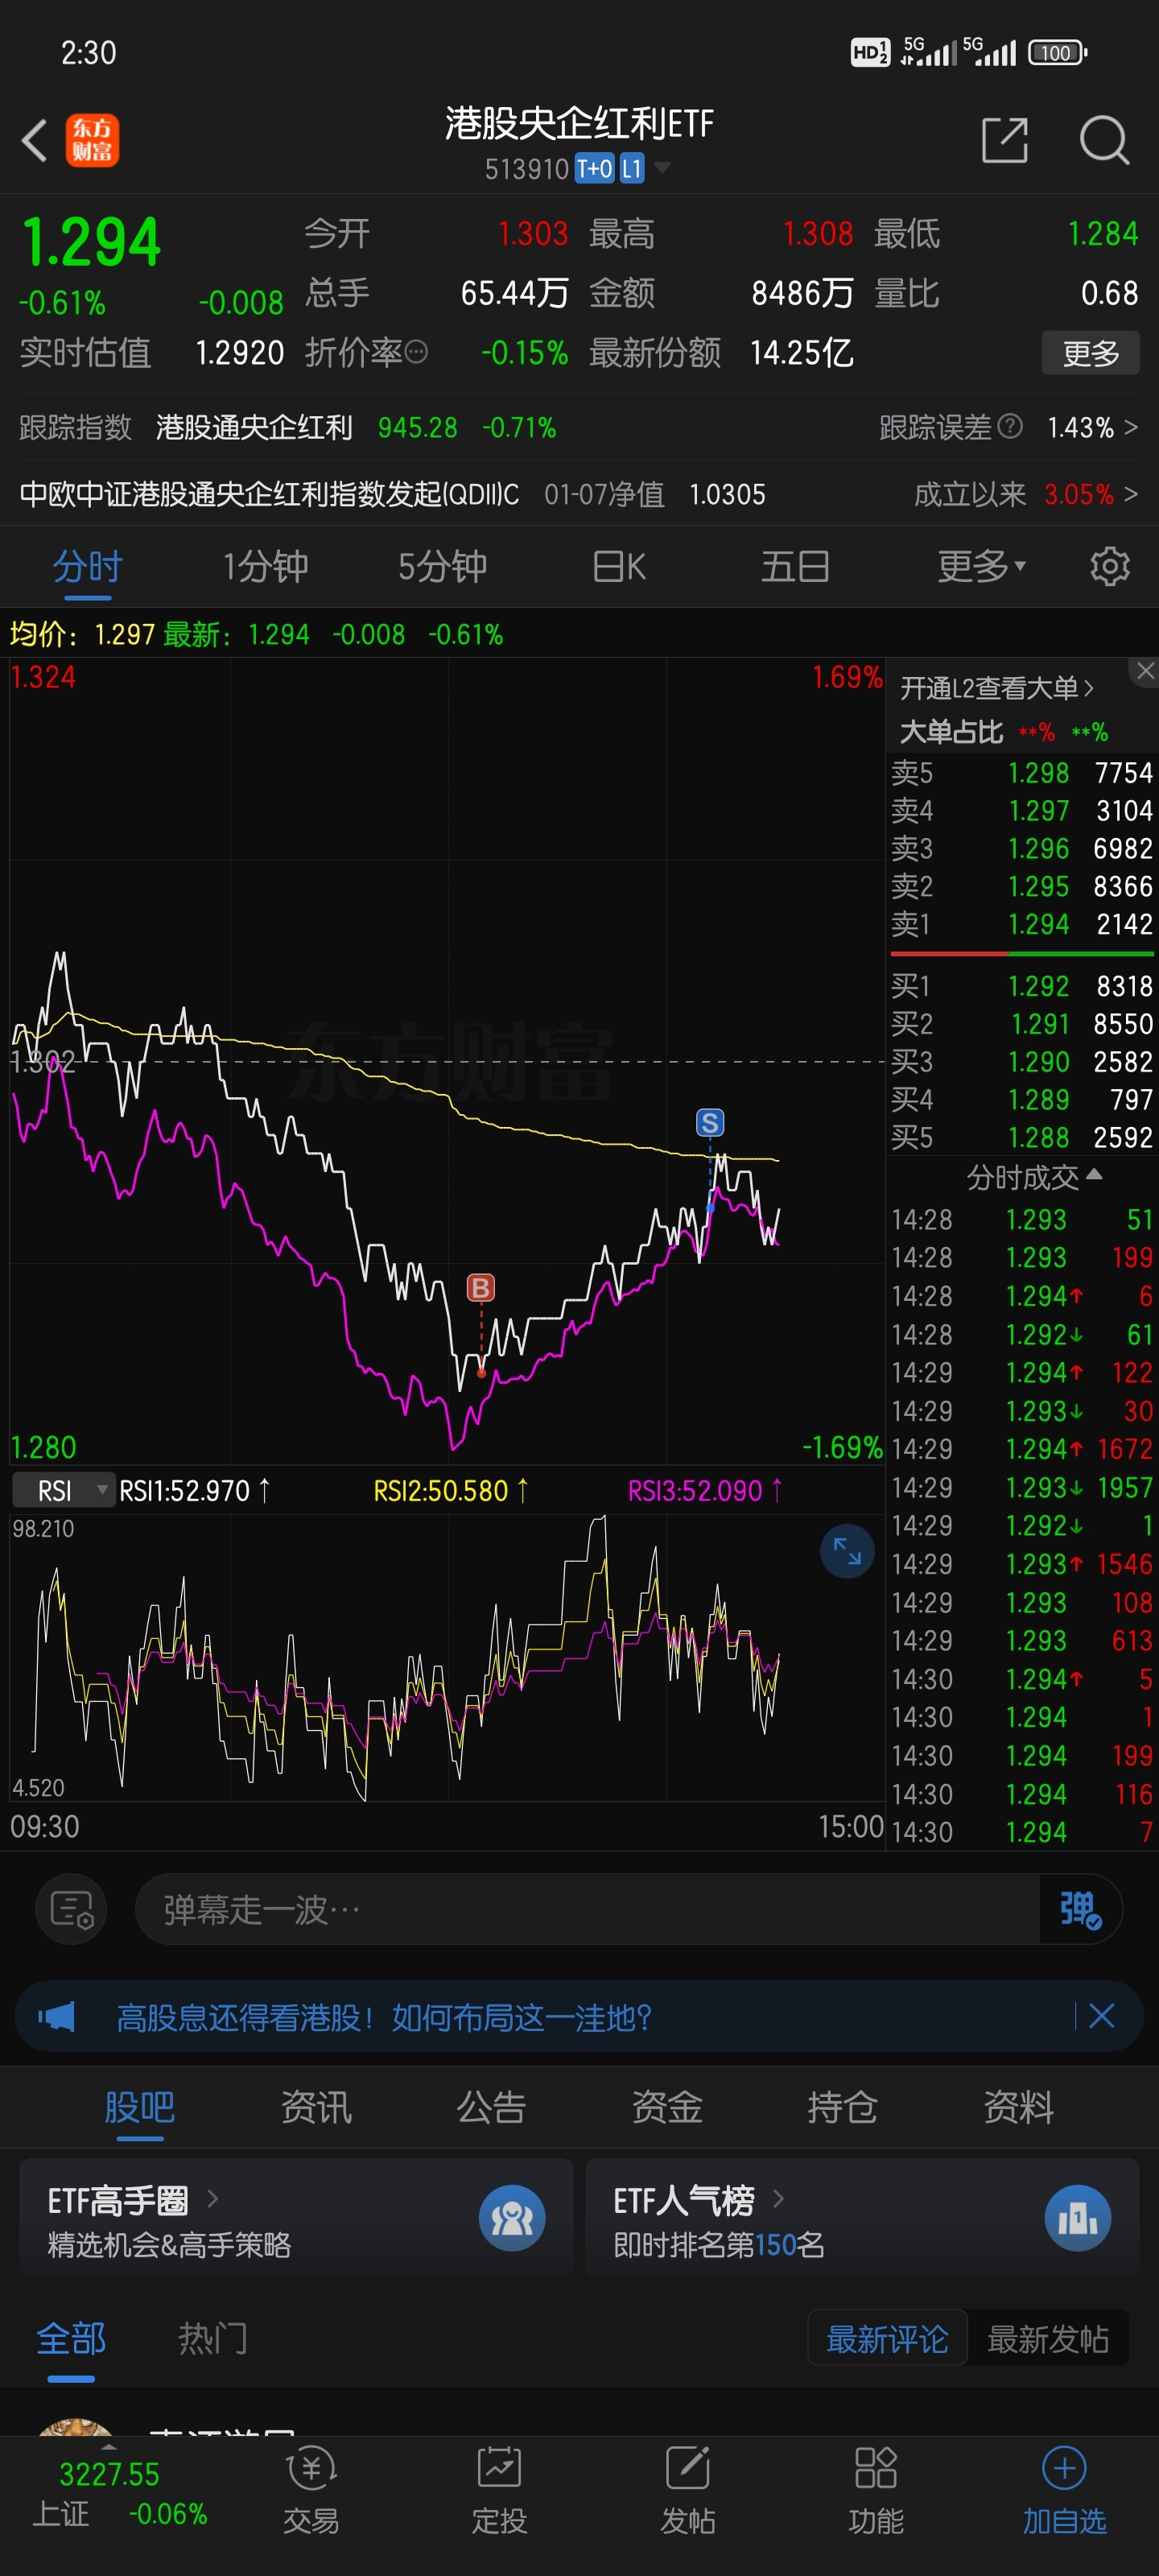Tap the megaphone announcement icon
Screen dimensions: 1159x2576
tap(57, 2016)
